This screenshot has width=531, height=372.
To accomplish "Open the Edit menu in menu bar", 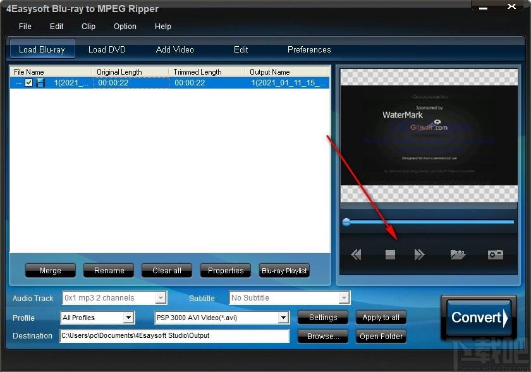I will (56, 27).
